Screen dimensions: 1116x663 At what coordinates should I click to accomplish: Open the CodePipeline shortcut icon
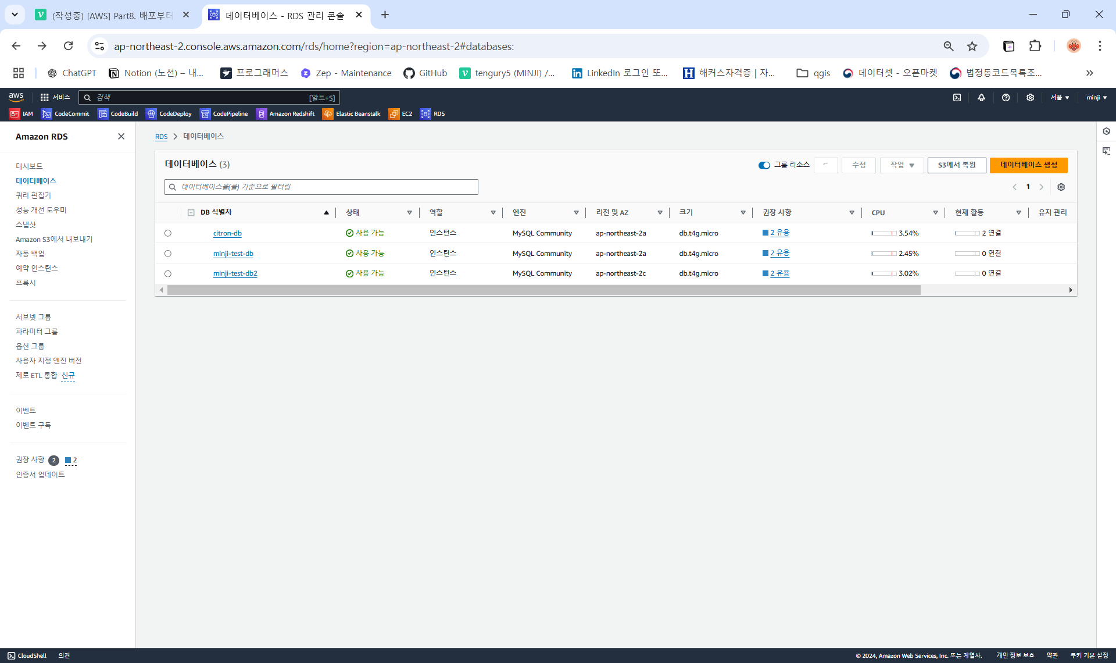(x=205, y=114)
